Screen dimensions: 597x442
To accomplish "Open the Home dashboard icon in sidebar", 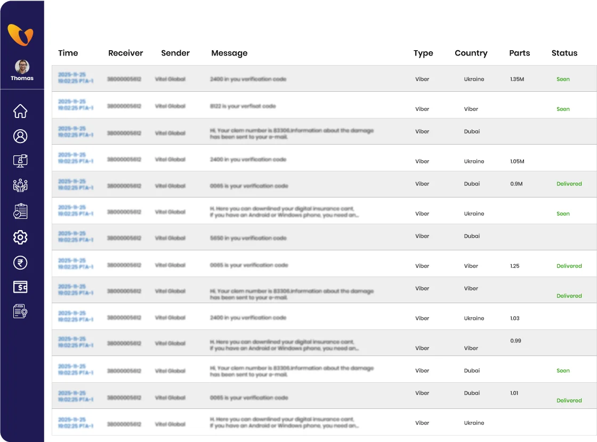I will pyautogui.click(x=20, y=111).
